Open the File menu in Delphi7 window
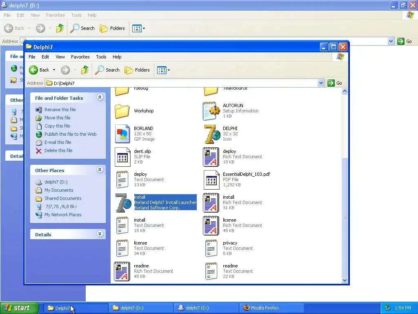 32,57
